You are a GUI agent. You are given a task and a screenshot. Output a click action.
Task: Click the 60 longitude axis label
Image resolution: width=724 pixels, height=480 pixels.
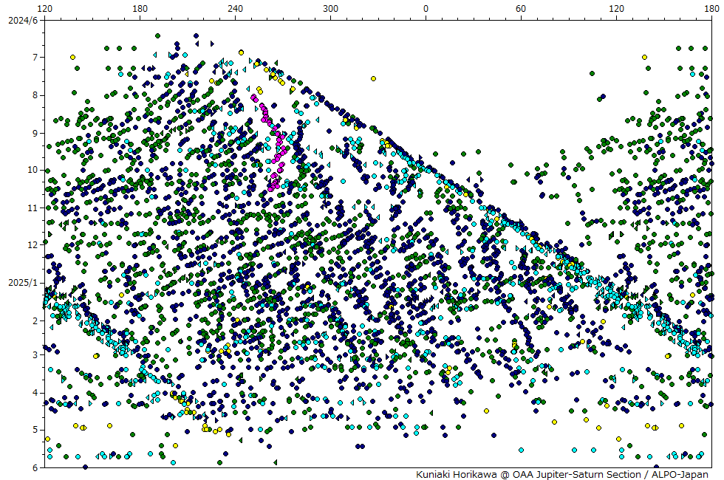(x=521, y=8)
